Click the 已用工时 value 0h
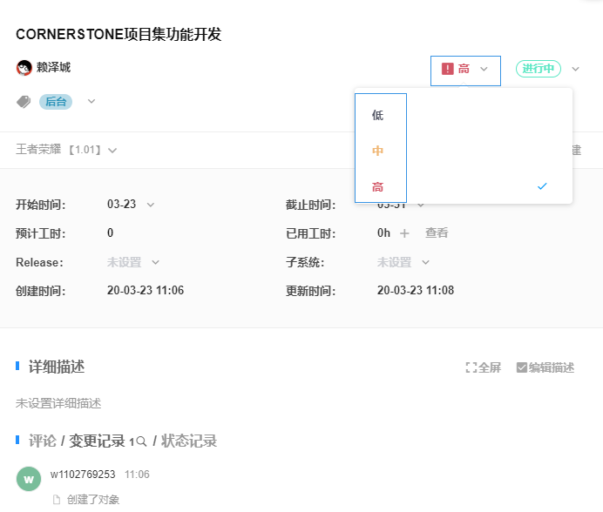The height and width of the screenshot is (512, 603). click(x=383, y=233)
